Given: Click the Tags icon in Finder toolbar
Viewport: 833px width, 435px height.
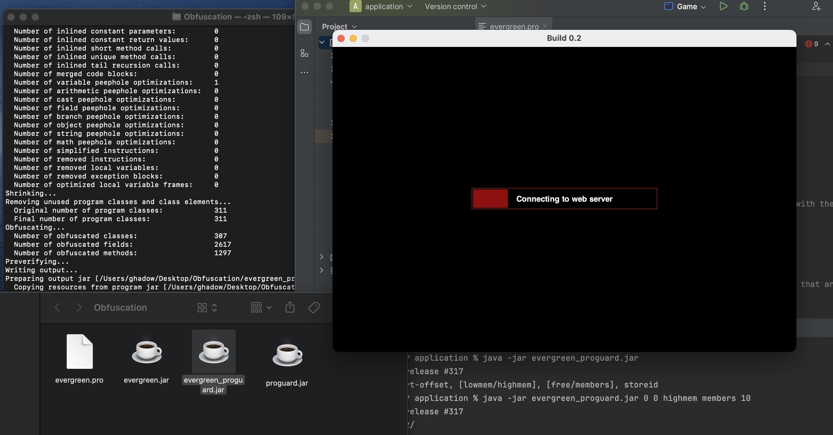Looking at the screenshot, I should [313, 307].
